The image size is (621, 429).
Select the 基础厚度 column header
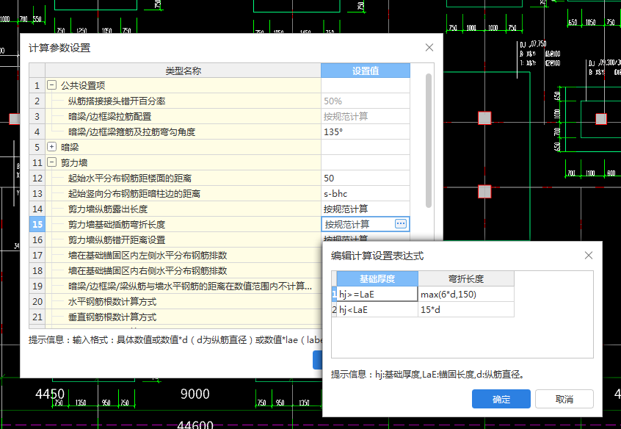tap(377, 278)
